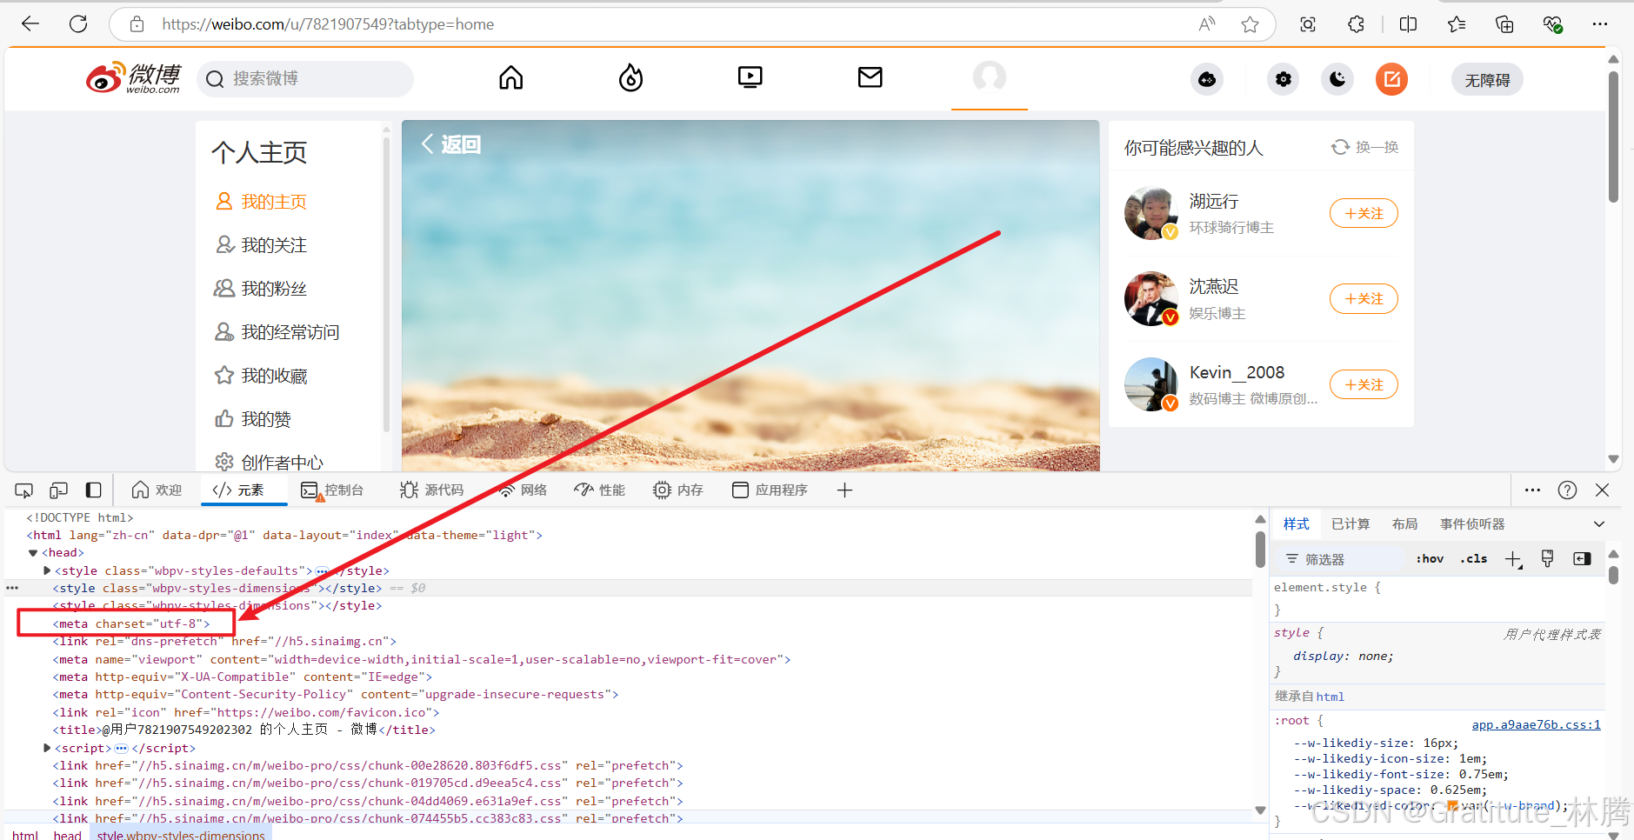Follow 湖远行 with the 关注 button
This screenshot has width=1634, height=840.
(x=1364, y=213)
